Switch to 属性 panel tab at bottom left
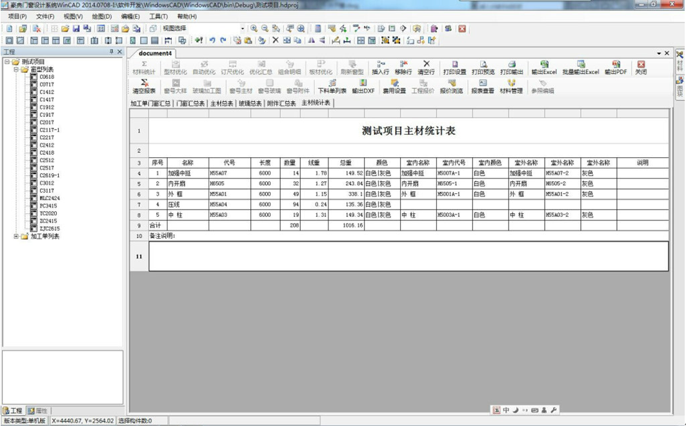The height and width of the screenshot is (426, 686). point(37,411)
